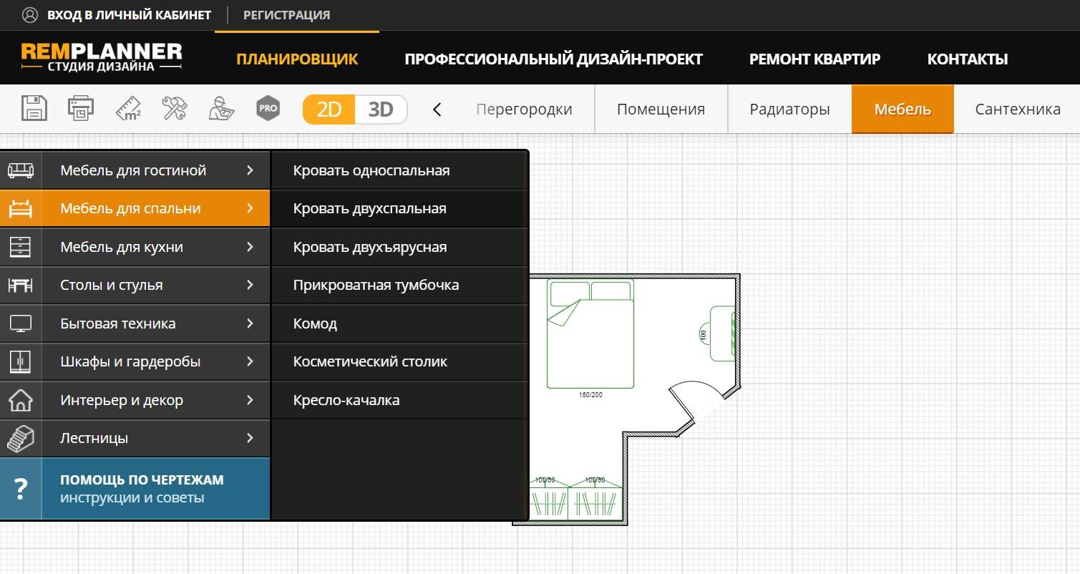1080x574 pixels.
Task: Expand Мебель для кухни submenu arrow
Action: point(250,247)
